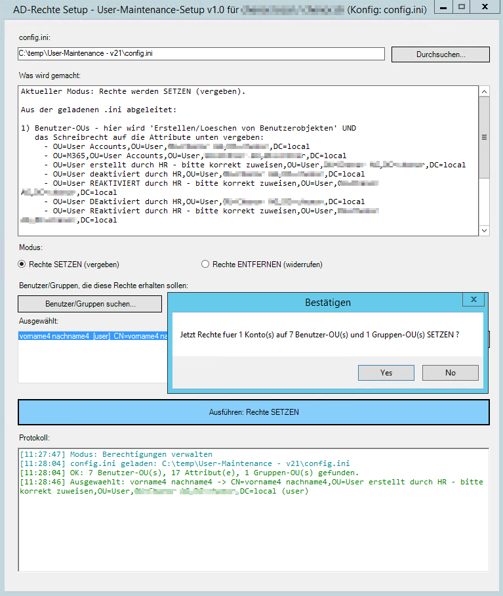Close the Bestätigen dialog with X
This screenshot has width=503, height=596.
pyautogui.click(x=473, y=299)
